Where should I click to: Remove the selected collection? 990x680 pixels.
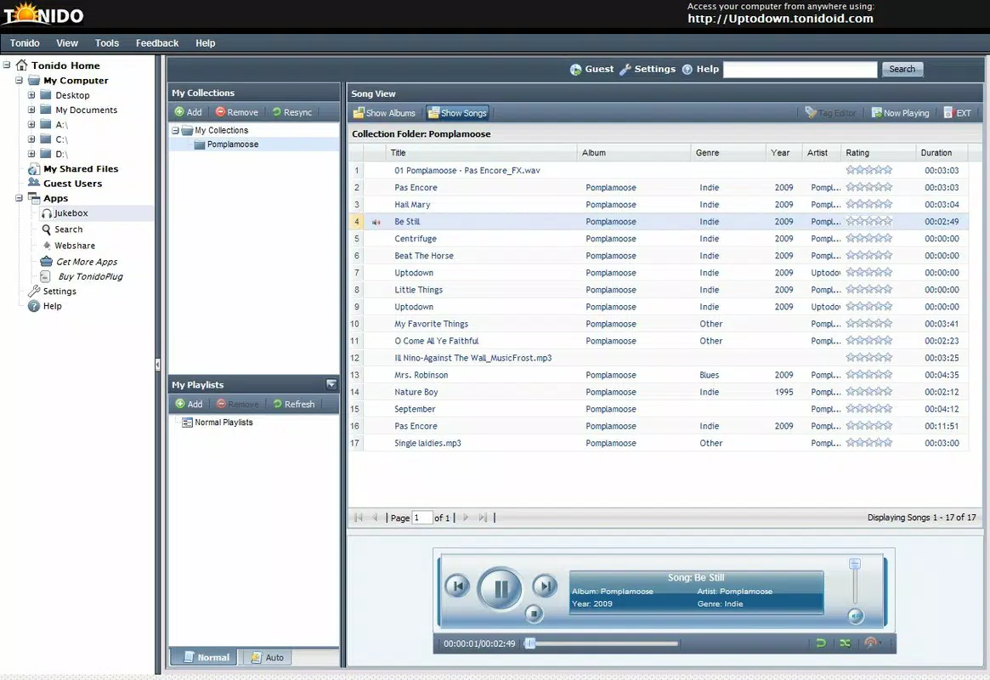pos(237,111)
